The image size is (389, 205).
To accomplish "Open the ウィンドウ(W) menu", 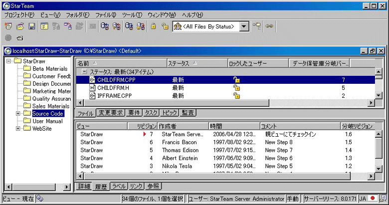I will (162, 15).
